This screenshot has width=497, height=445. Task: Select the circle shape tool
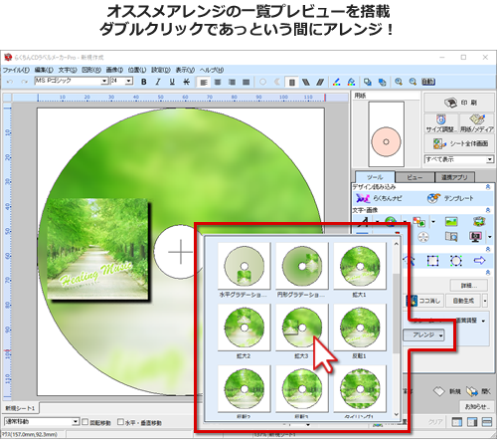tap(456, 261)
